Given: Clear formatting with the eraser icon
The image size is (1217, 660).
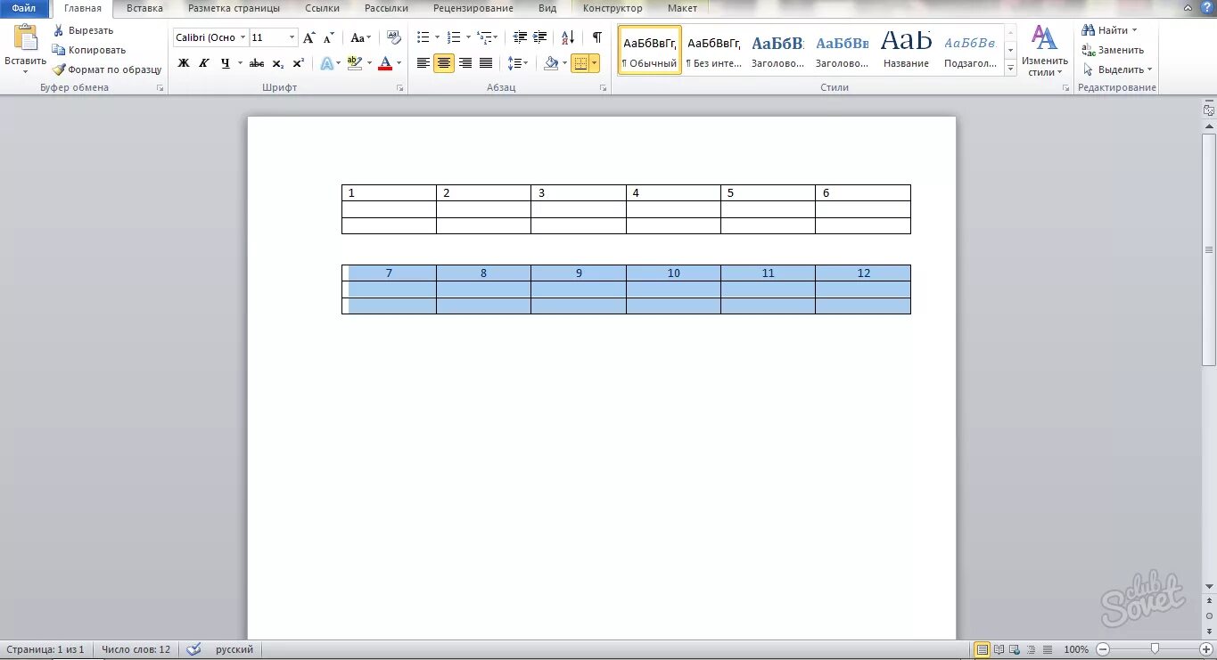Looking at the screenshot, I should click(394, 37).
